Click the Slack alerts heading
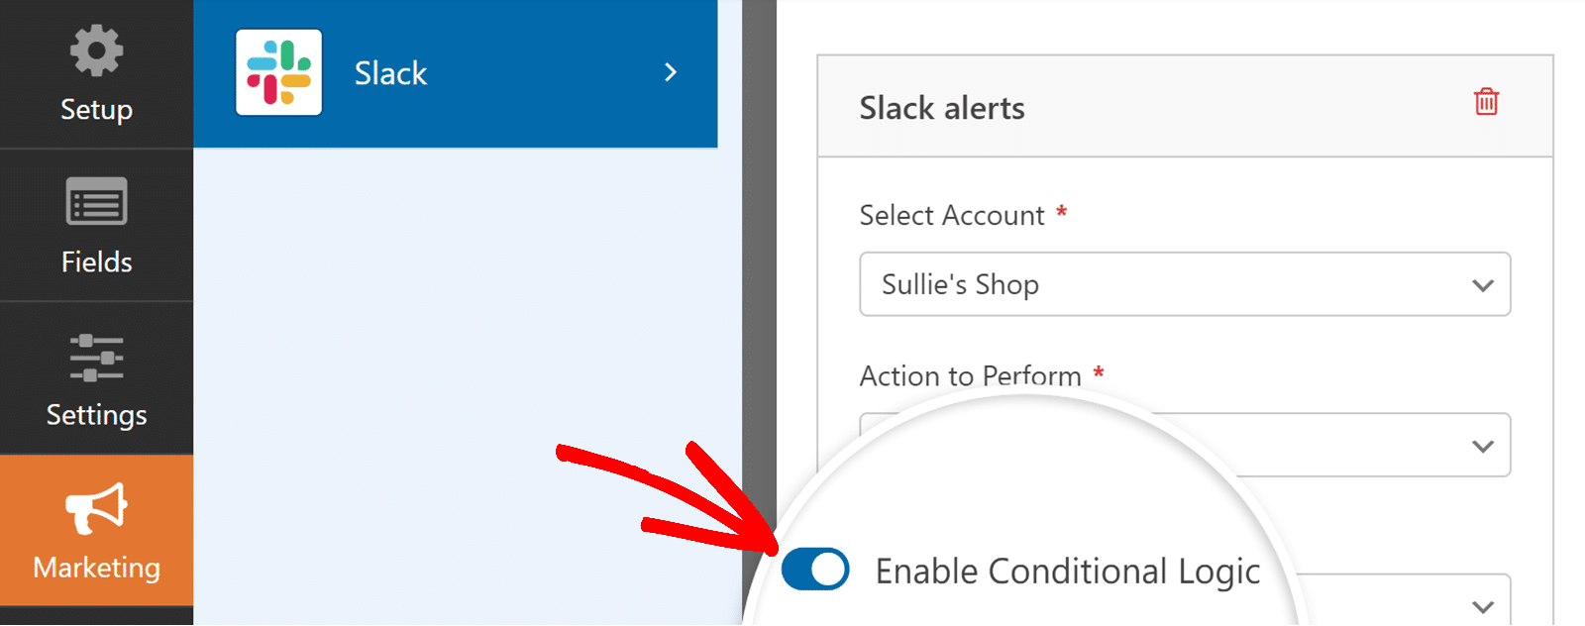 [942, 107]
